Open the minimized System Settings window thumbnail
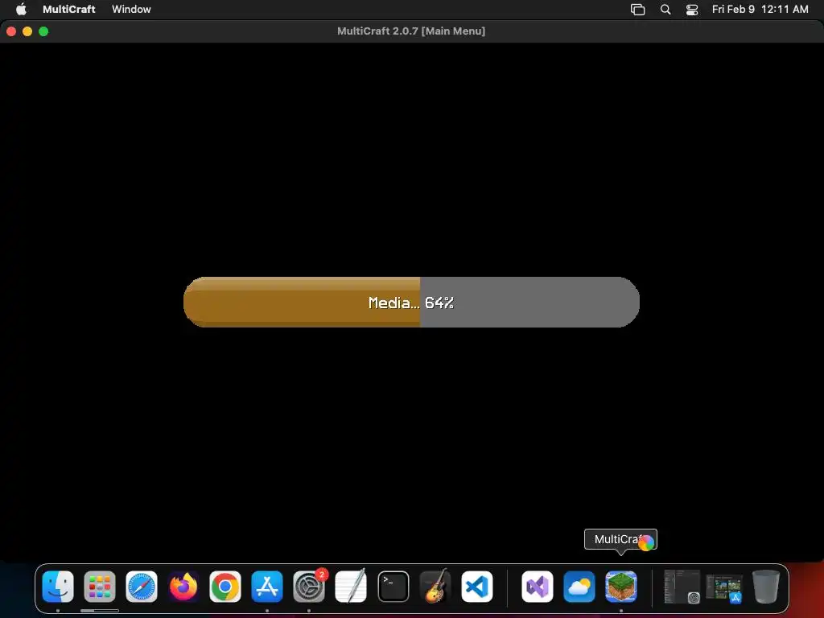This screenshot has width=824, height=618. tap(682, 587)
